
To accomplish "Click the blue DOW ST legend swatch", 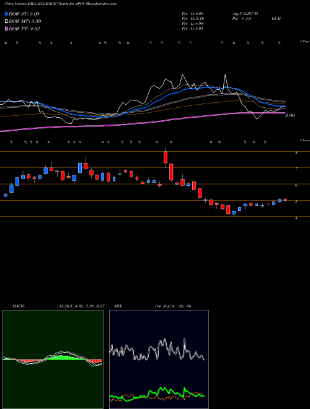I will point(6,14).
